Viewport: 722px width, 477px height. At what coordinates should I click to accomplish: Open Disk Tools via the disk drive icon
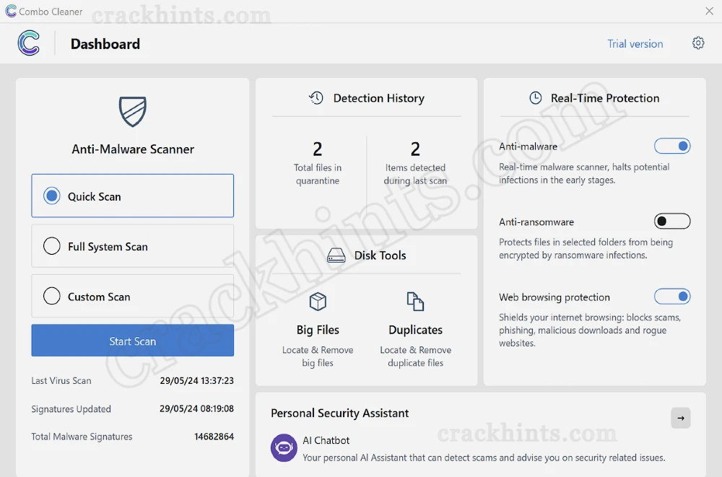[x=335, y=255]
